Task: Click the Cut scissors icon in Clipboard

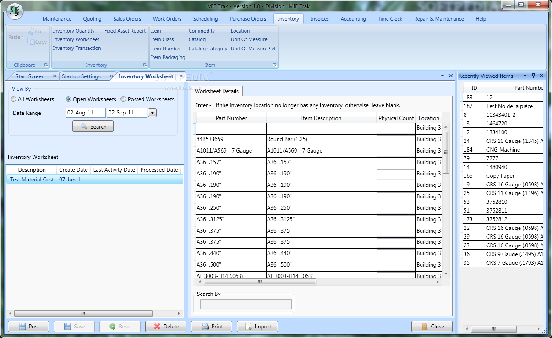Action: 31,32
